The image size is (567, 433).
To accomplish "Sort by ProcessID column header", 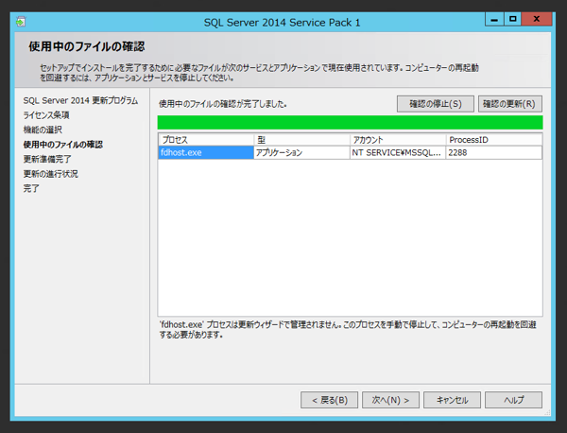I will [x=494, y=140].
